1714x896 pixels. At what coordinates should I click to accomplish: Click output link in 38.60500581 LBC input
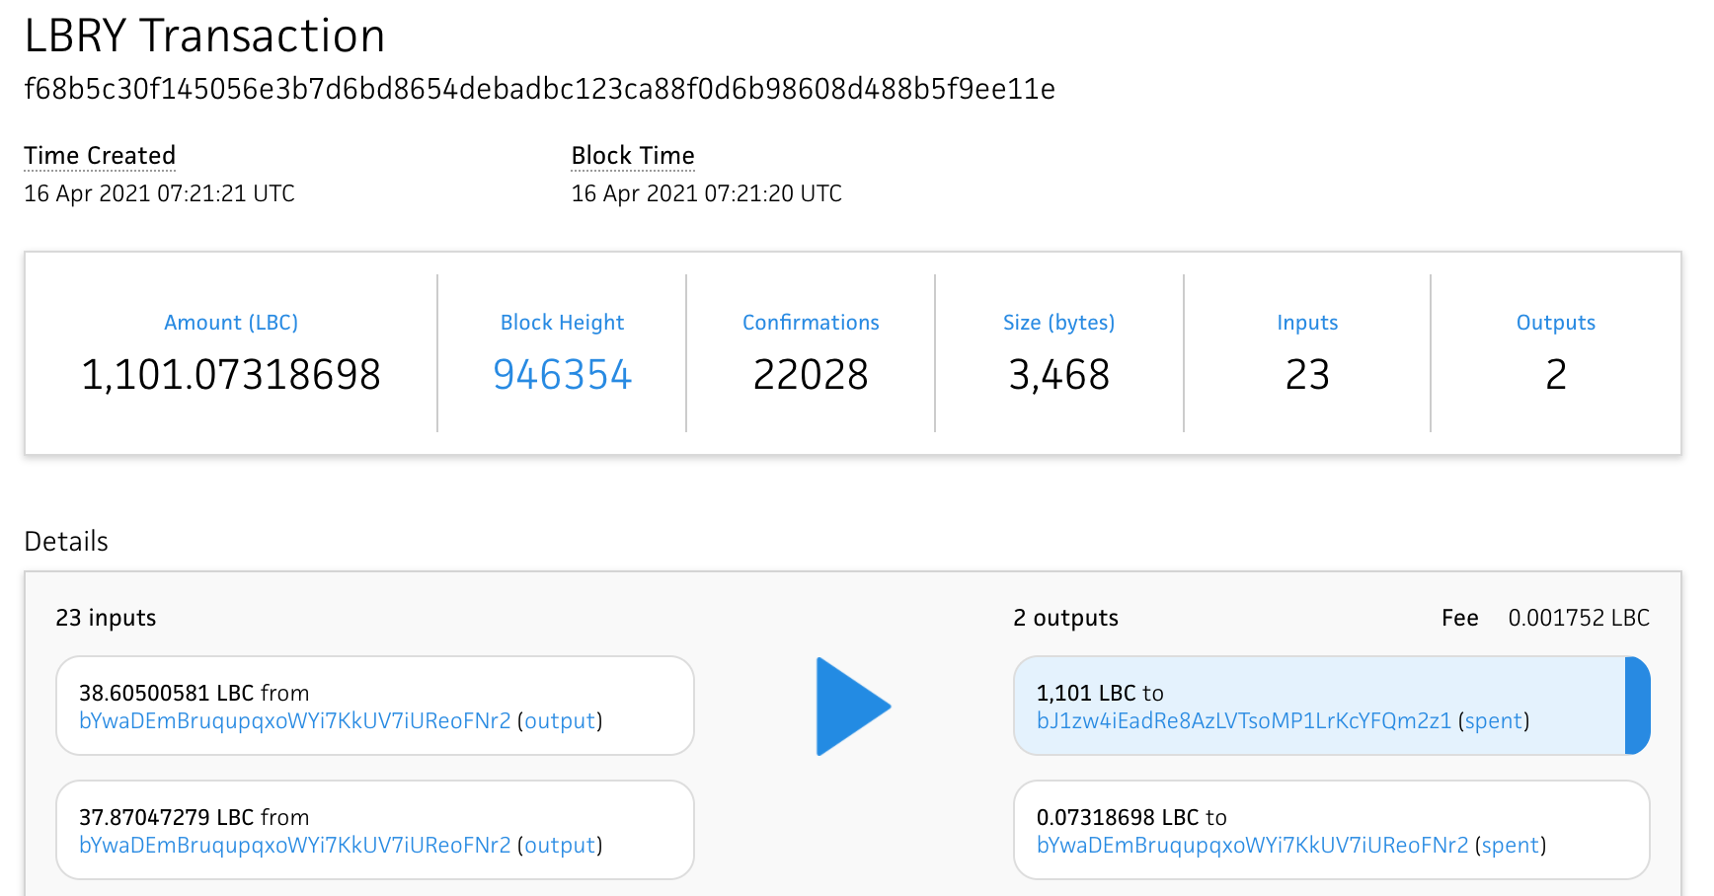point(560,721)
